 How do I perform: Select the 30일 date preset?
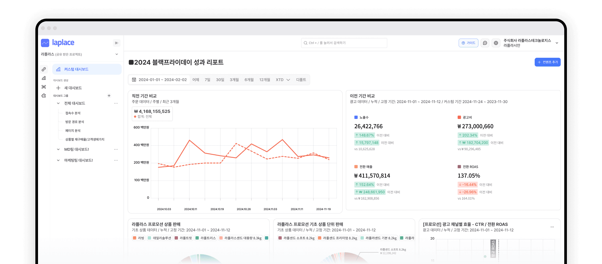click(x=220, y=80)
